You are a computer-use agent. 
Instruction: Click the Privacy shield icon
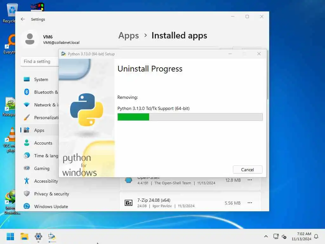click(27, 193)
